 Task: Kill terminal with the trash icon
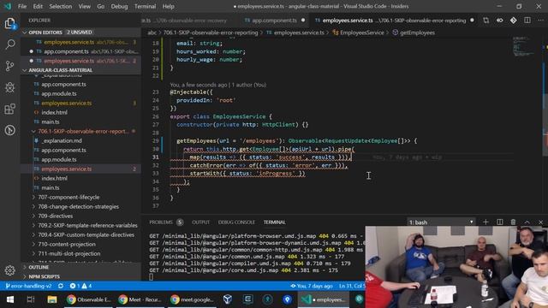click(513, 222)
